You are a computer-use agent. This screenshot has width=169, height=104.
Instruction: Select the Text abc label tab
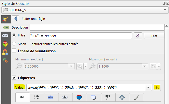click(22, 97)
